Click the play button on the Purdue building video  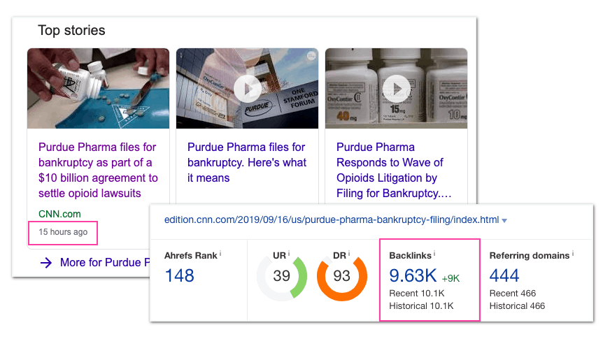click(247, 88)
